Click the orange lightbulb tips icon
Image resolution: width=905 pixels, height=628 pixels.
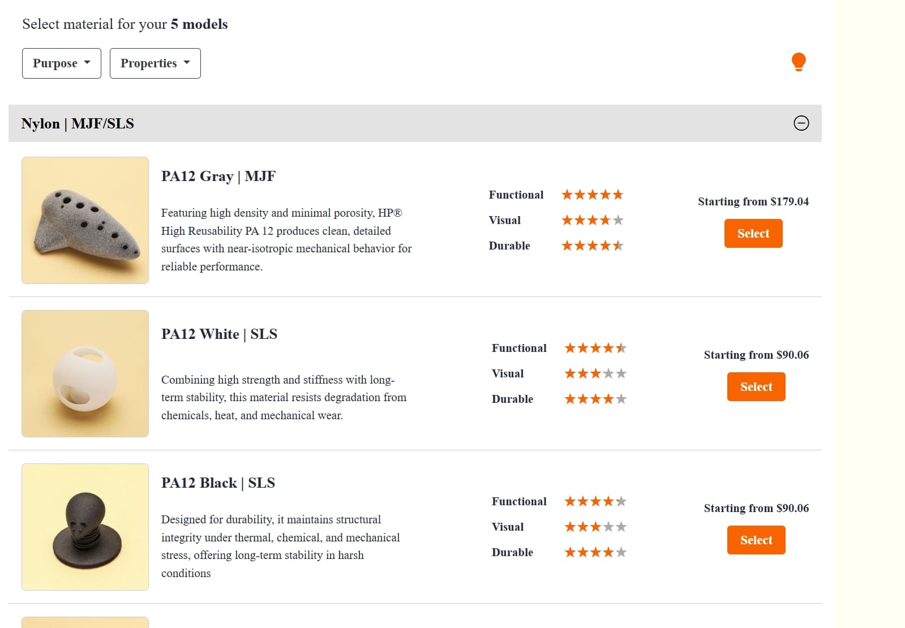(x=799, y=63)
